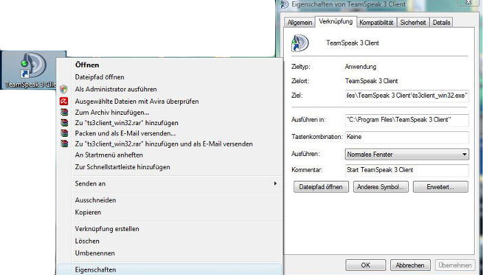The height and width of the screenshot is (275, 483).
Task: Choose Löschen in the context menu
Action: pos(87,241)
